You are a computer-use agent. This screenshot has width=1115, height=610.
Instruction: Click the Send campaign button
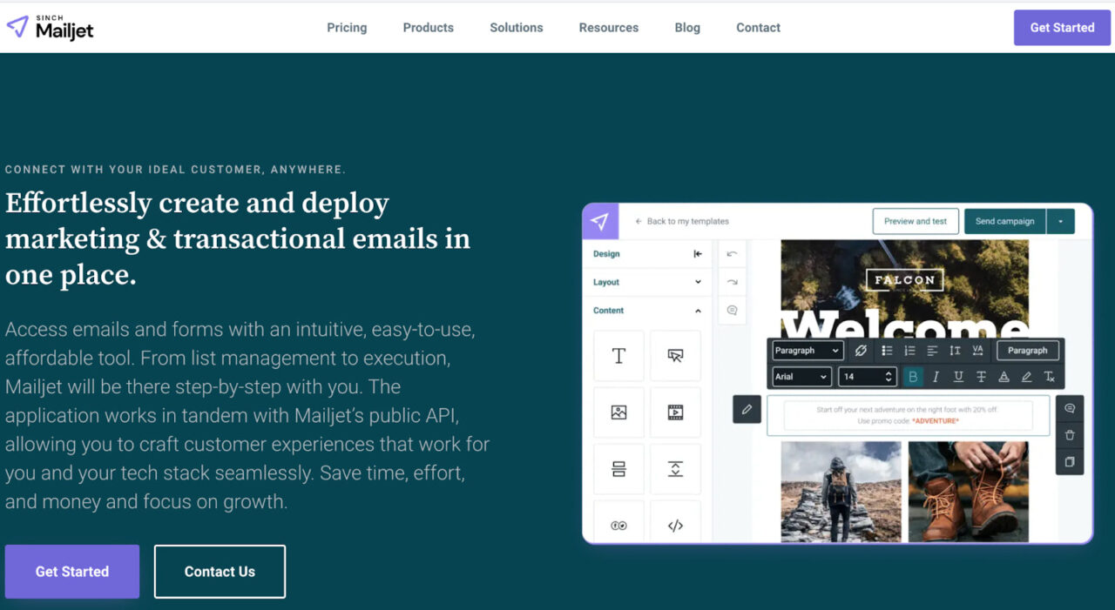[x=1004, y=221]
